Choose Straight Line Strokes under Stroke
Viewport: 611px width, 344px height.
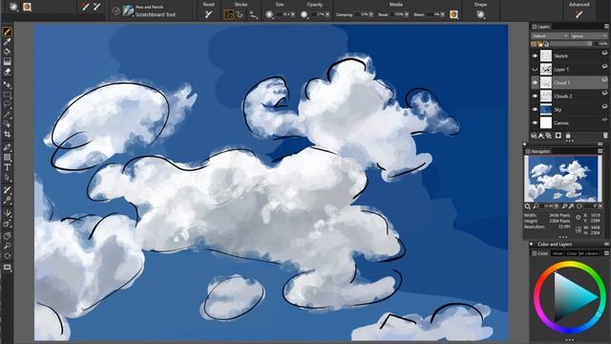[240, 14]
